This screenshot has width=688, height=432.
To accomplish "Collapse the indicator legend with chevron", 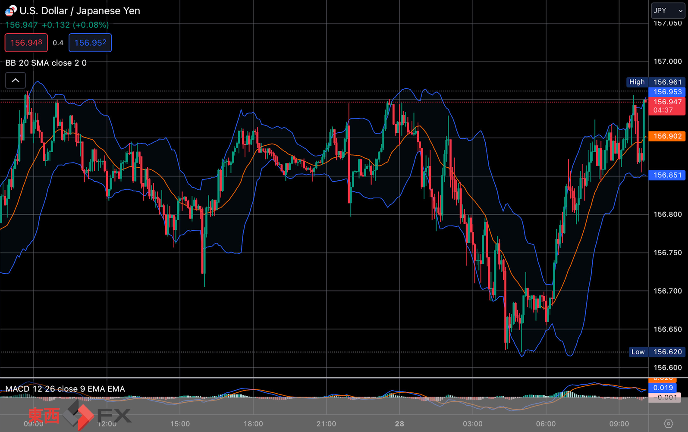I will click(16, 81).
